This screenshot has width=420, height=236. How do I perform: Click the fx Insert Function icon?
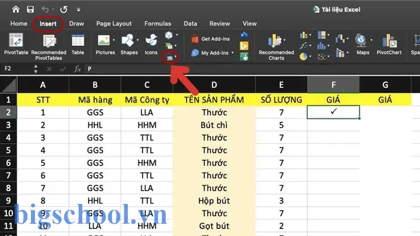[x=78, y=69]
